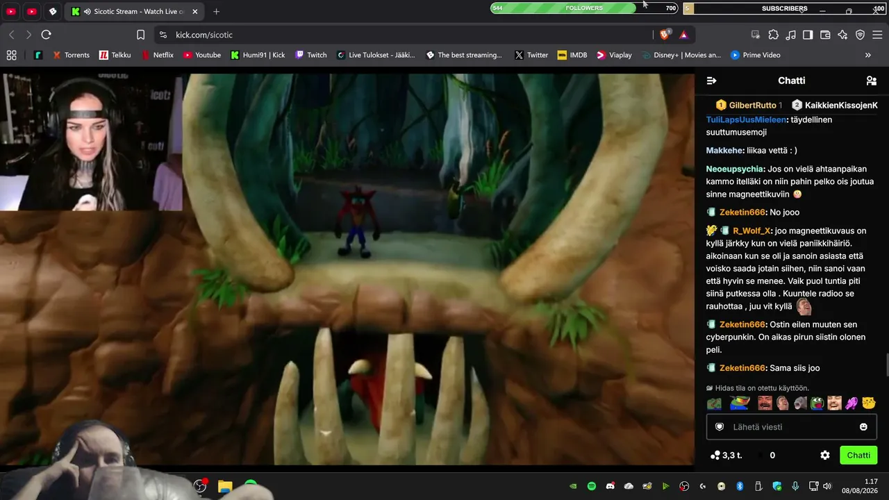Click the Bluetooth tray icon

point(740,486)
